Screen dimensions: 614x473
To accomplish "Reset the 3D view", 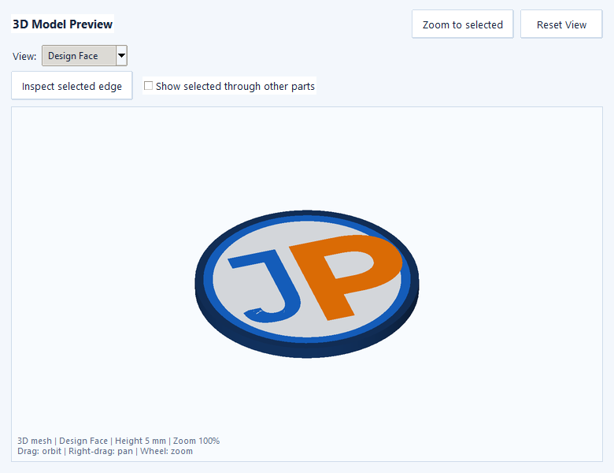I will click(x=561, y=24).
